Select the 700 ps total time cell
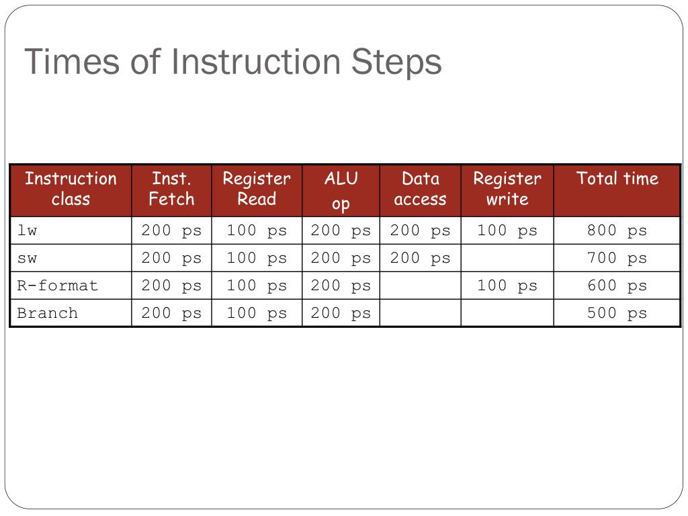 (617, 258)
